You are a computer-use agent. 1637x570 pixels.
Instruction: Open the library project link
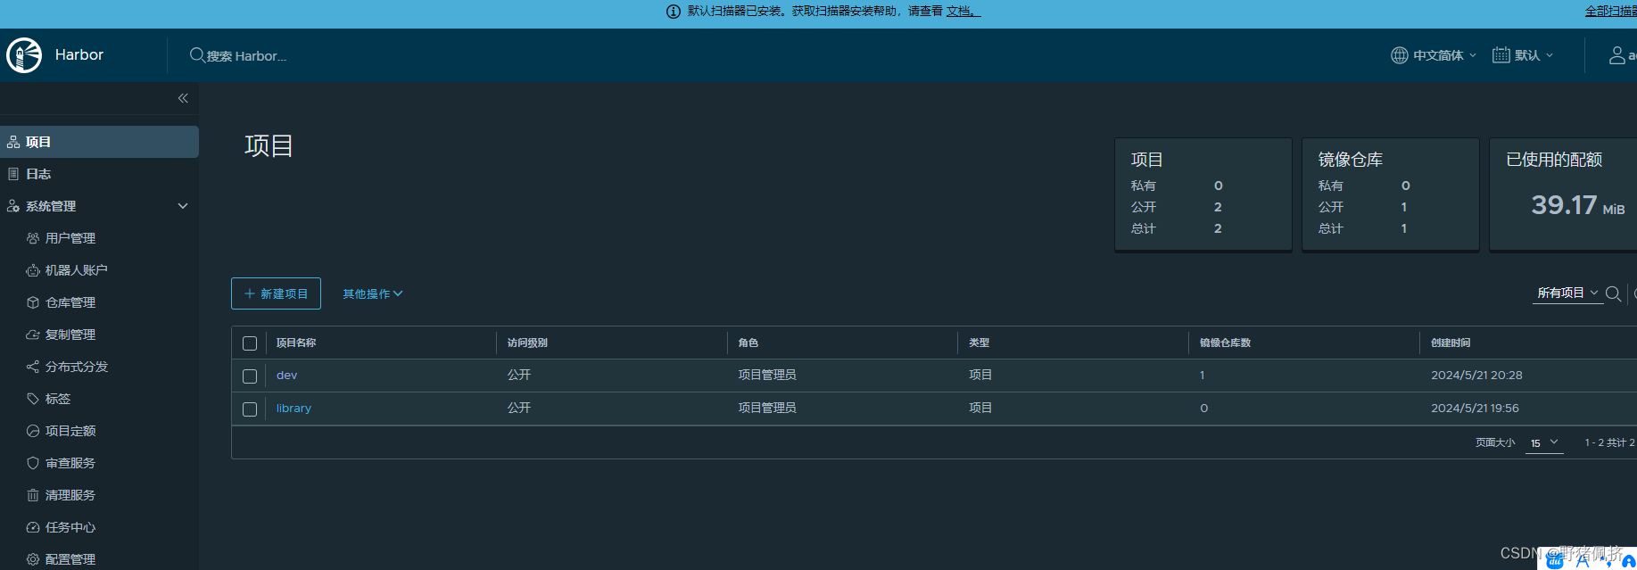(294, 409)
